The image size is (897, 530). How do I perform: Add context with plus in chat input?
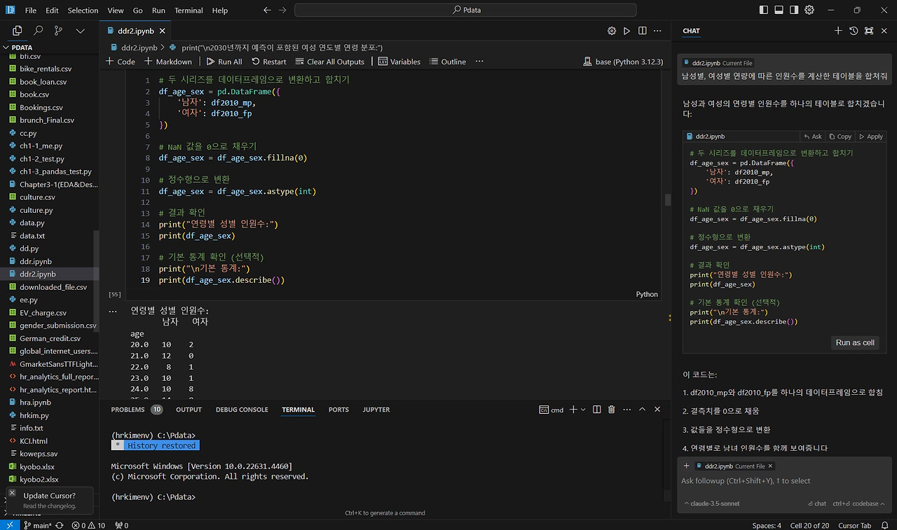pyautogui.click(x=687, y=466)
